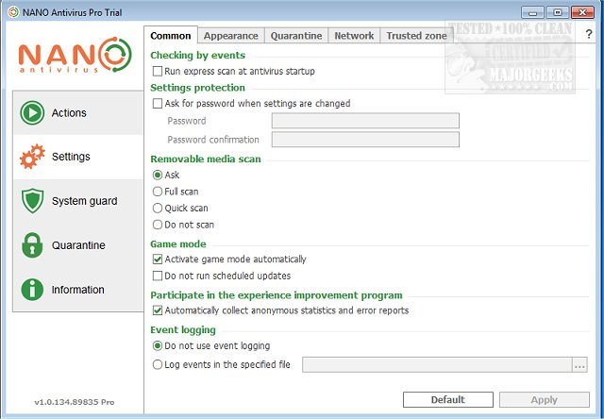Click the log file browse '...' button
Image resolution: width=604 pixels, height=419 pixels.
[579, 364]
